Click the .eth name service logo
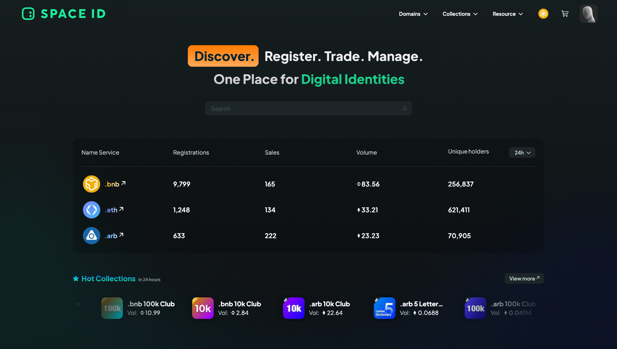617x349 pixels. [x=92, y=210]
